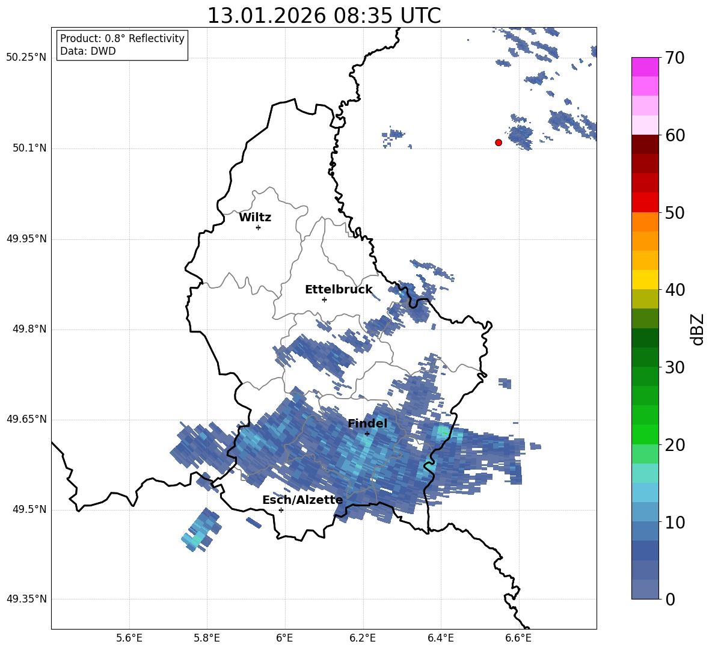Viewport: 712px width, 650px height.
Task: Click the light blue colorbar swatch below 15
Action: tap(645, 492)
